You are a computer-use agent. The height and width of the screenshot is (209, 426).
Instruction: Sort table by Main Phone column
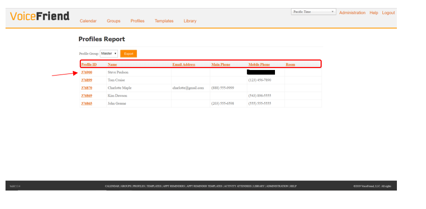(x=221, y=64)
